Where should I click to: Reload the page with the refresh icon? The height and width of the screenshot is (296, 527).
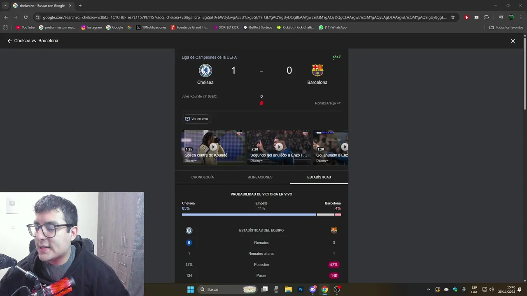(26, 17)
